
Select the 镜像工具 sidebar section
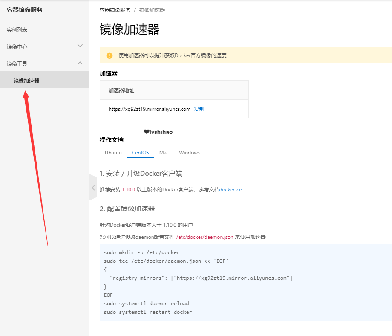[17, 64]
